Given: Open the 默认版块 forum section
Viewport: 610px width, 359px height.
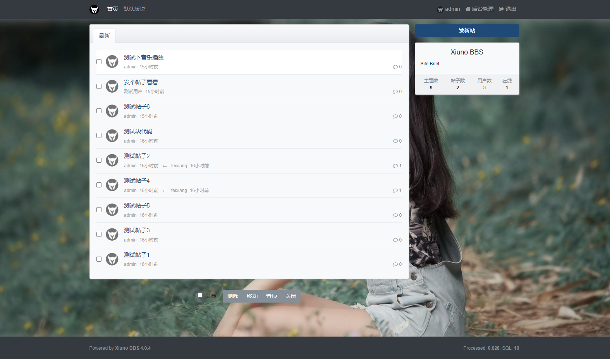Looking at the screenshot, I should point(134,9).
